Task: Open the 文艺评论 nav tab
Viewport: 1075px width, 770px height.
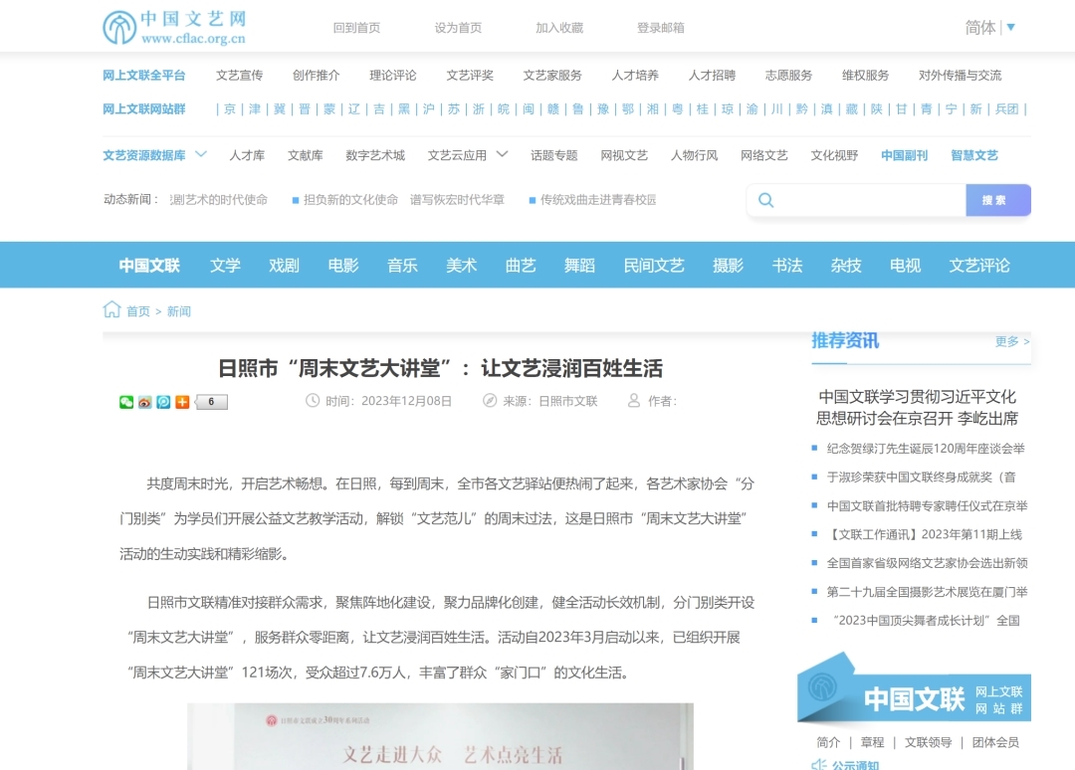Action: (979, 265)
